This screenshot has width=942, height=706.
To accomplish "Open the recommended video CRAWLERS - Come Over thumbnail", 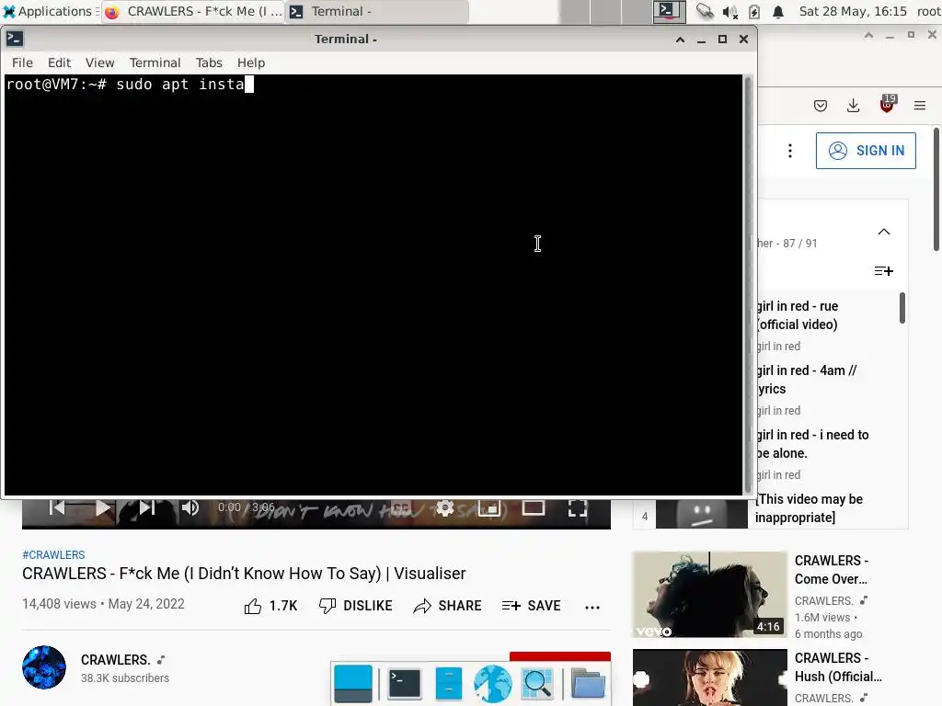I will 709,595.
